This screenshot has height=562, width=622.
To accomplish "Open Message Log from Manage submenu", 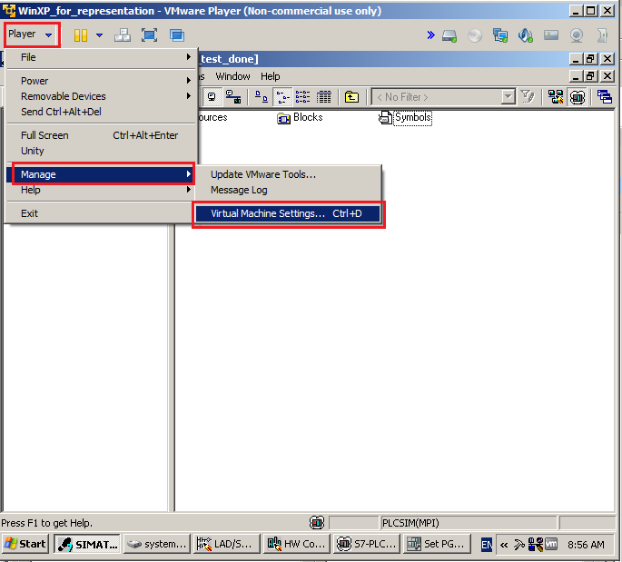I will click(288, 190).
